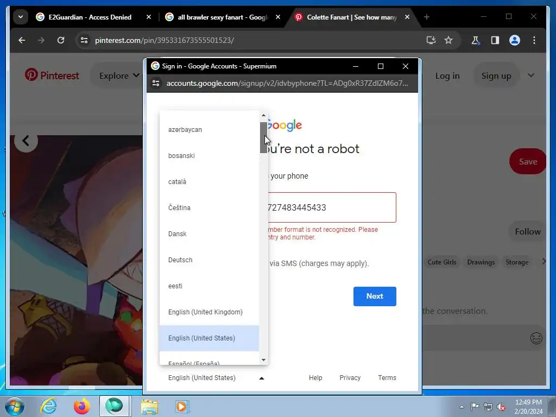The height and width of the screenshot is (417, 556).
Task: Open the emoji picker smiley icon
Action: pos(536,338)
